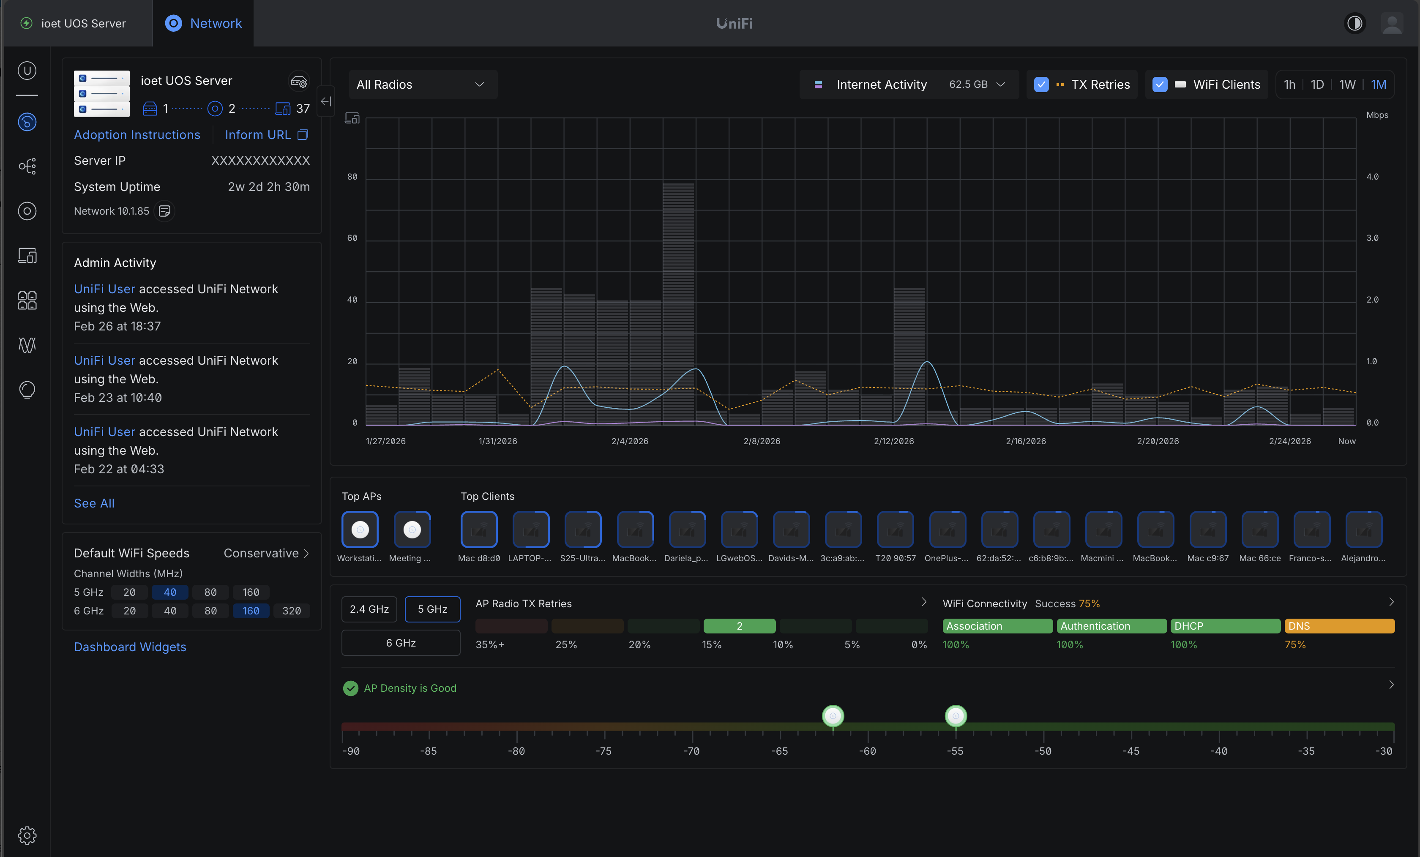Image resolution: width=1420 pixels, height=857 pixels.
Task: Open the All Radios dropdown
Action: pos(423,84)
